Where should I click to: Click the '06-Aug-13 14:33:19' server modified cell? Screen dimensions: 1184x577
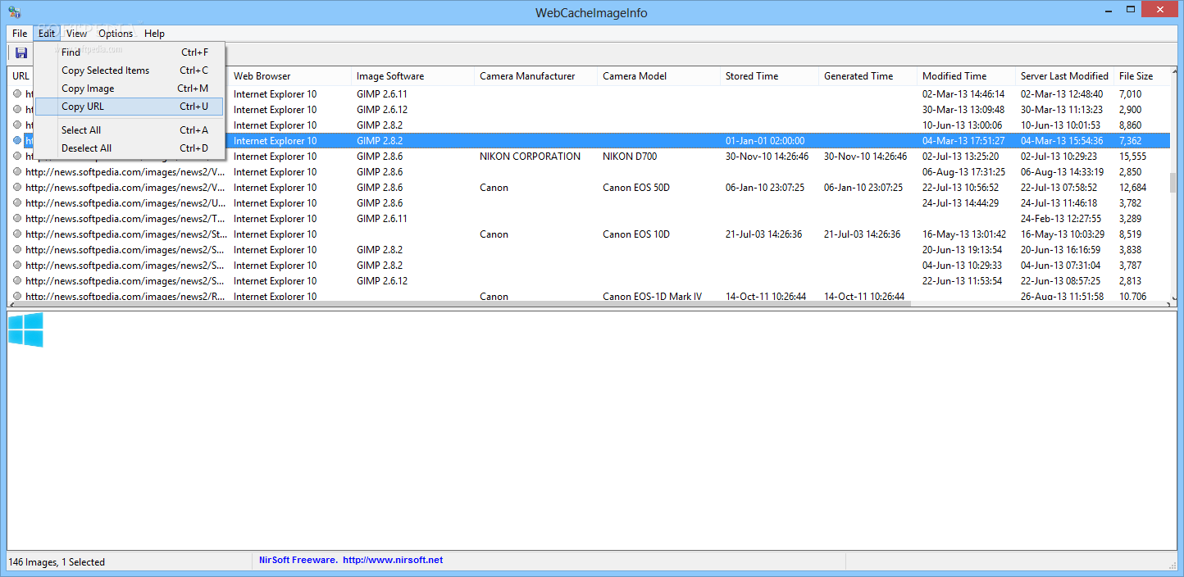tap(1062, 172)
